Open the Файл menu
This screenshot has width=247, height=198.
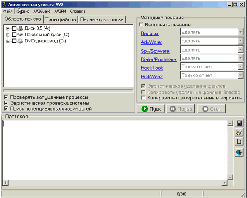(8, 12)
